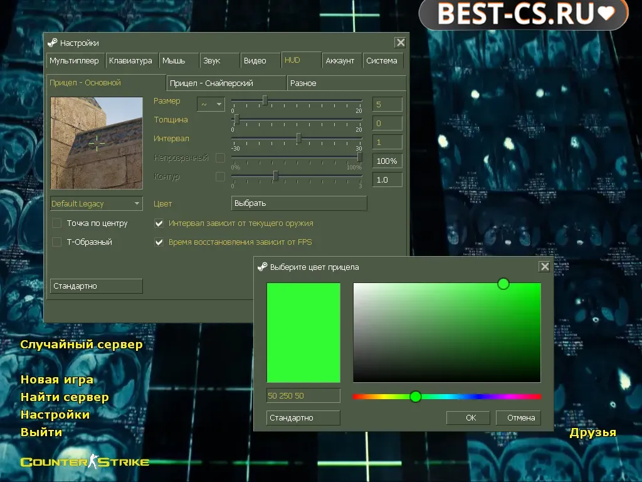Click the Размер value field showing 5
The width and height of the screenshot is (642, 482).
pos(387,104)
